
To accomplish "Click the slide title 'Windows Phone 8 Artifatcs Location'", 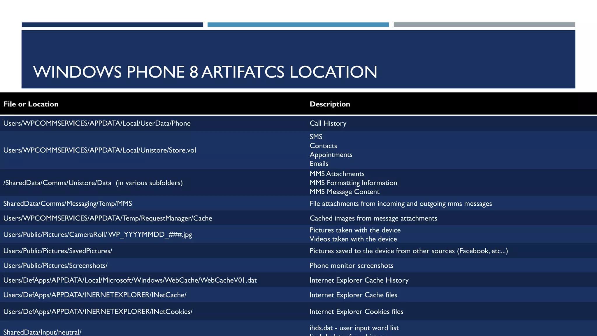I will click(x=205, y=72).
